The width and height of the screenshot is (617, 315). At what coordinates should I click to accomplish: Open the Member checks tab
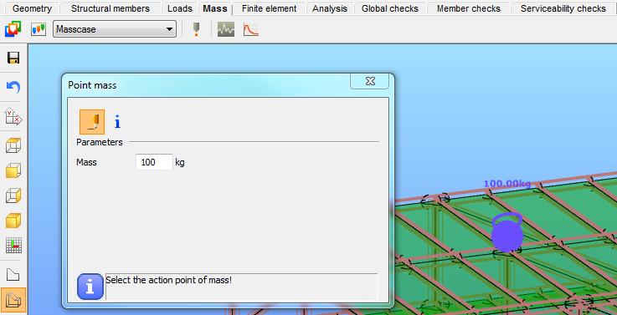tap(468, 8)
